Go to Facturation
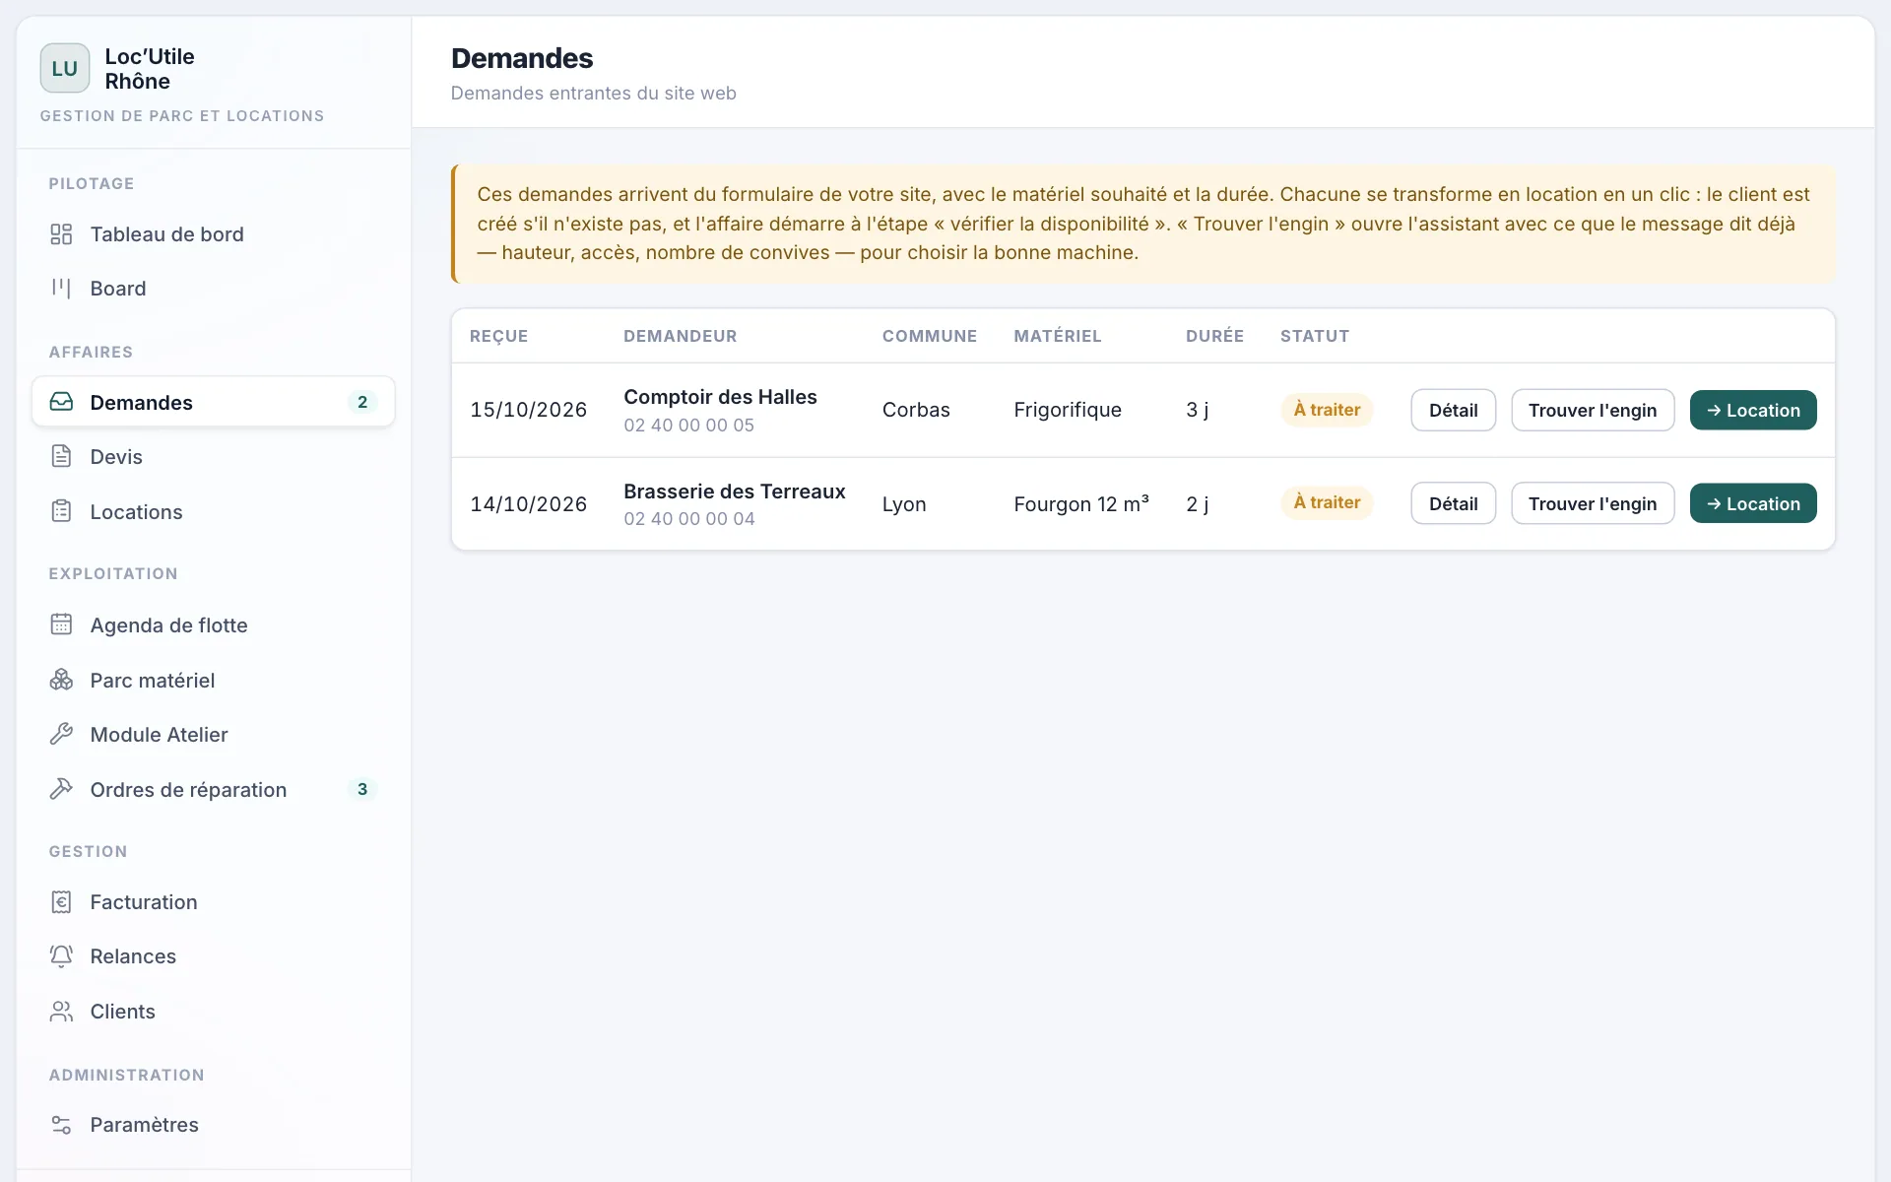This screenshot has width=1891, height=1182. coord(214,902)
